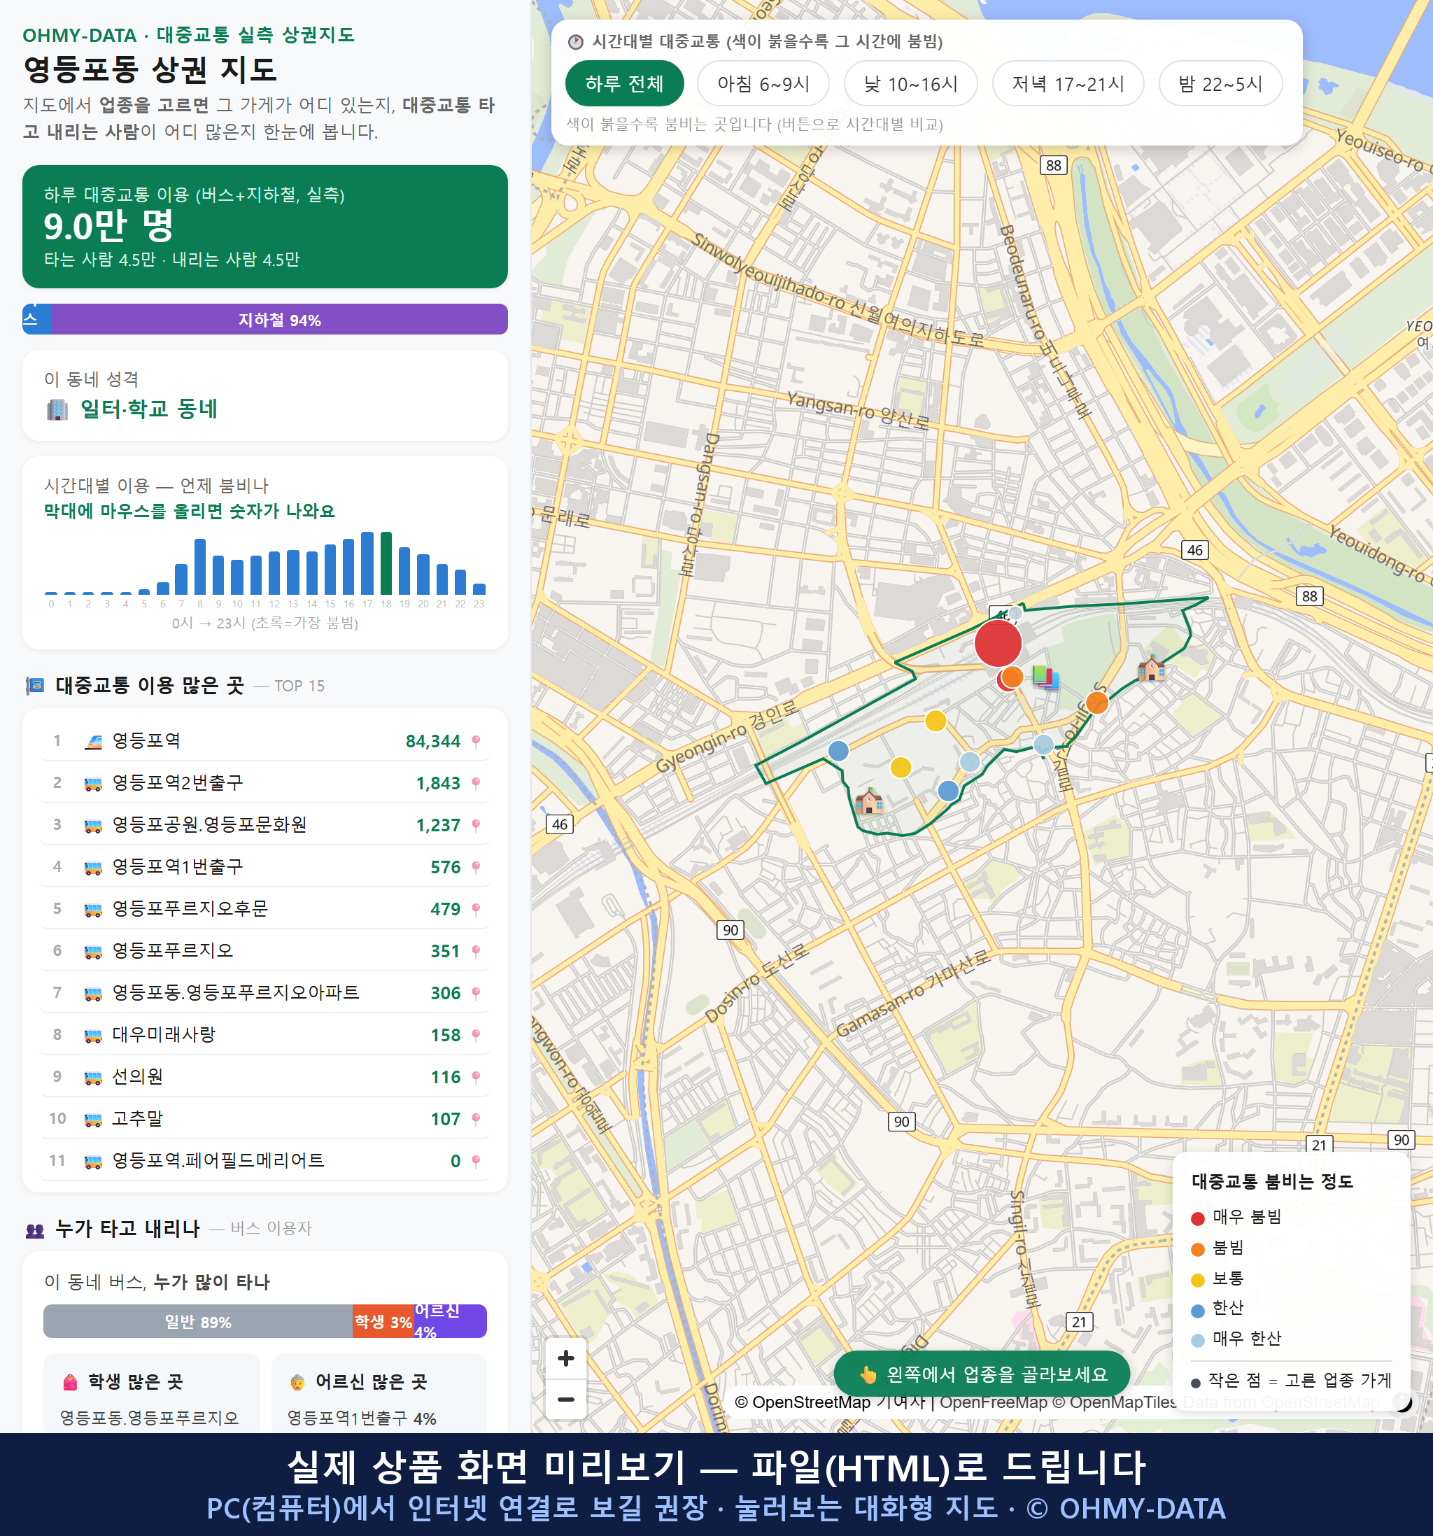The width and height of the screenshot is (1433, 1536).
Task: Locate 영등포공원.영등포문화원 via its pin icon
Action: pyautogui.click(x=476, y=825)
